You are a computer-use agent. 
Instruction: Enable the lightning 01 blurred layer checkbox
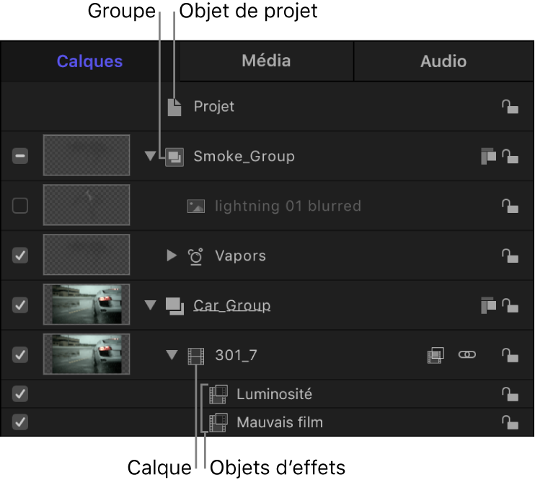20,206
